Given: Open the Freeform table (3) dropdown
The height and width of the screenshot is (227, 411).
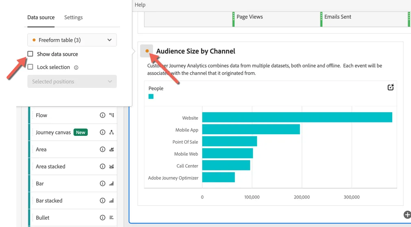Looking at the screenshot, I should click(x=72, y=40).
